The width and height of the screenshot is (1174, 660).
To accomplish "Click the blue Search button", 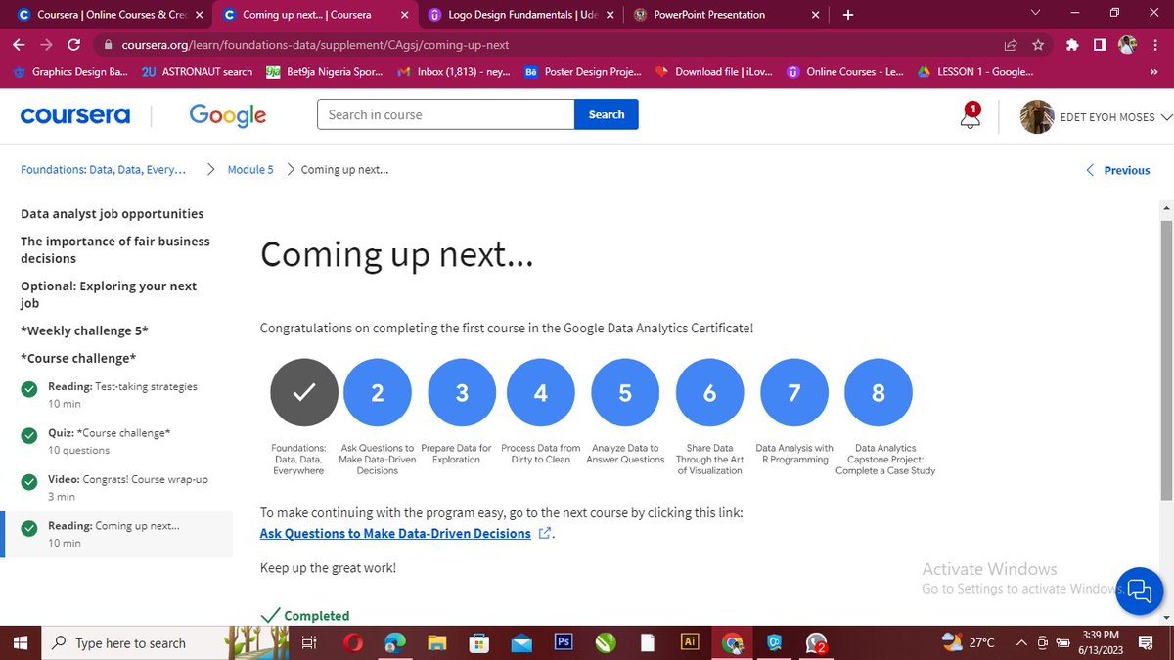I will click(x=607, y=114).
